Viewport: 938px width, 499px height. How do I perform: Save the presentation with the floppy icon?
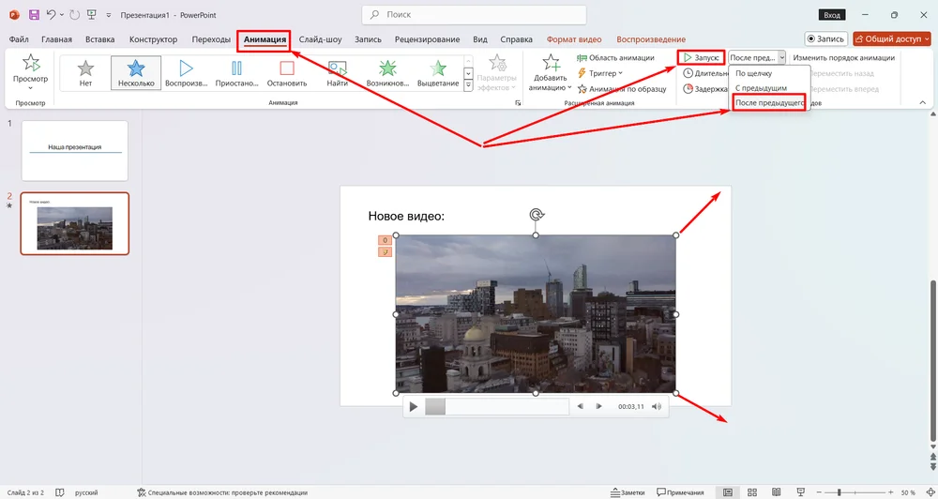[34, 15]
